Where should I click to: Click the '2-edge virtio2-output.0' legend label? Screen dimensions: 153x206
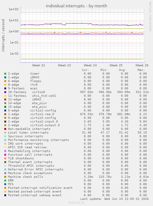34,125
